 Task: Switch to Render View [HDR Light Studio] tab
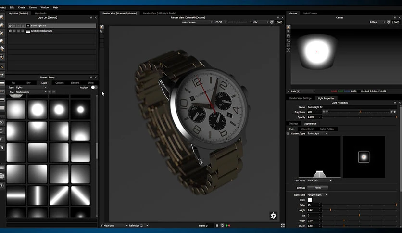[x=160, y=13]
